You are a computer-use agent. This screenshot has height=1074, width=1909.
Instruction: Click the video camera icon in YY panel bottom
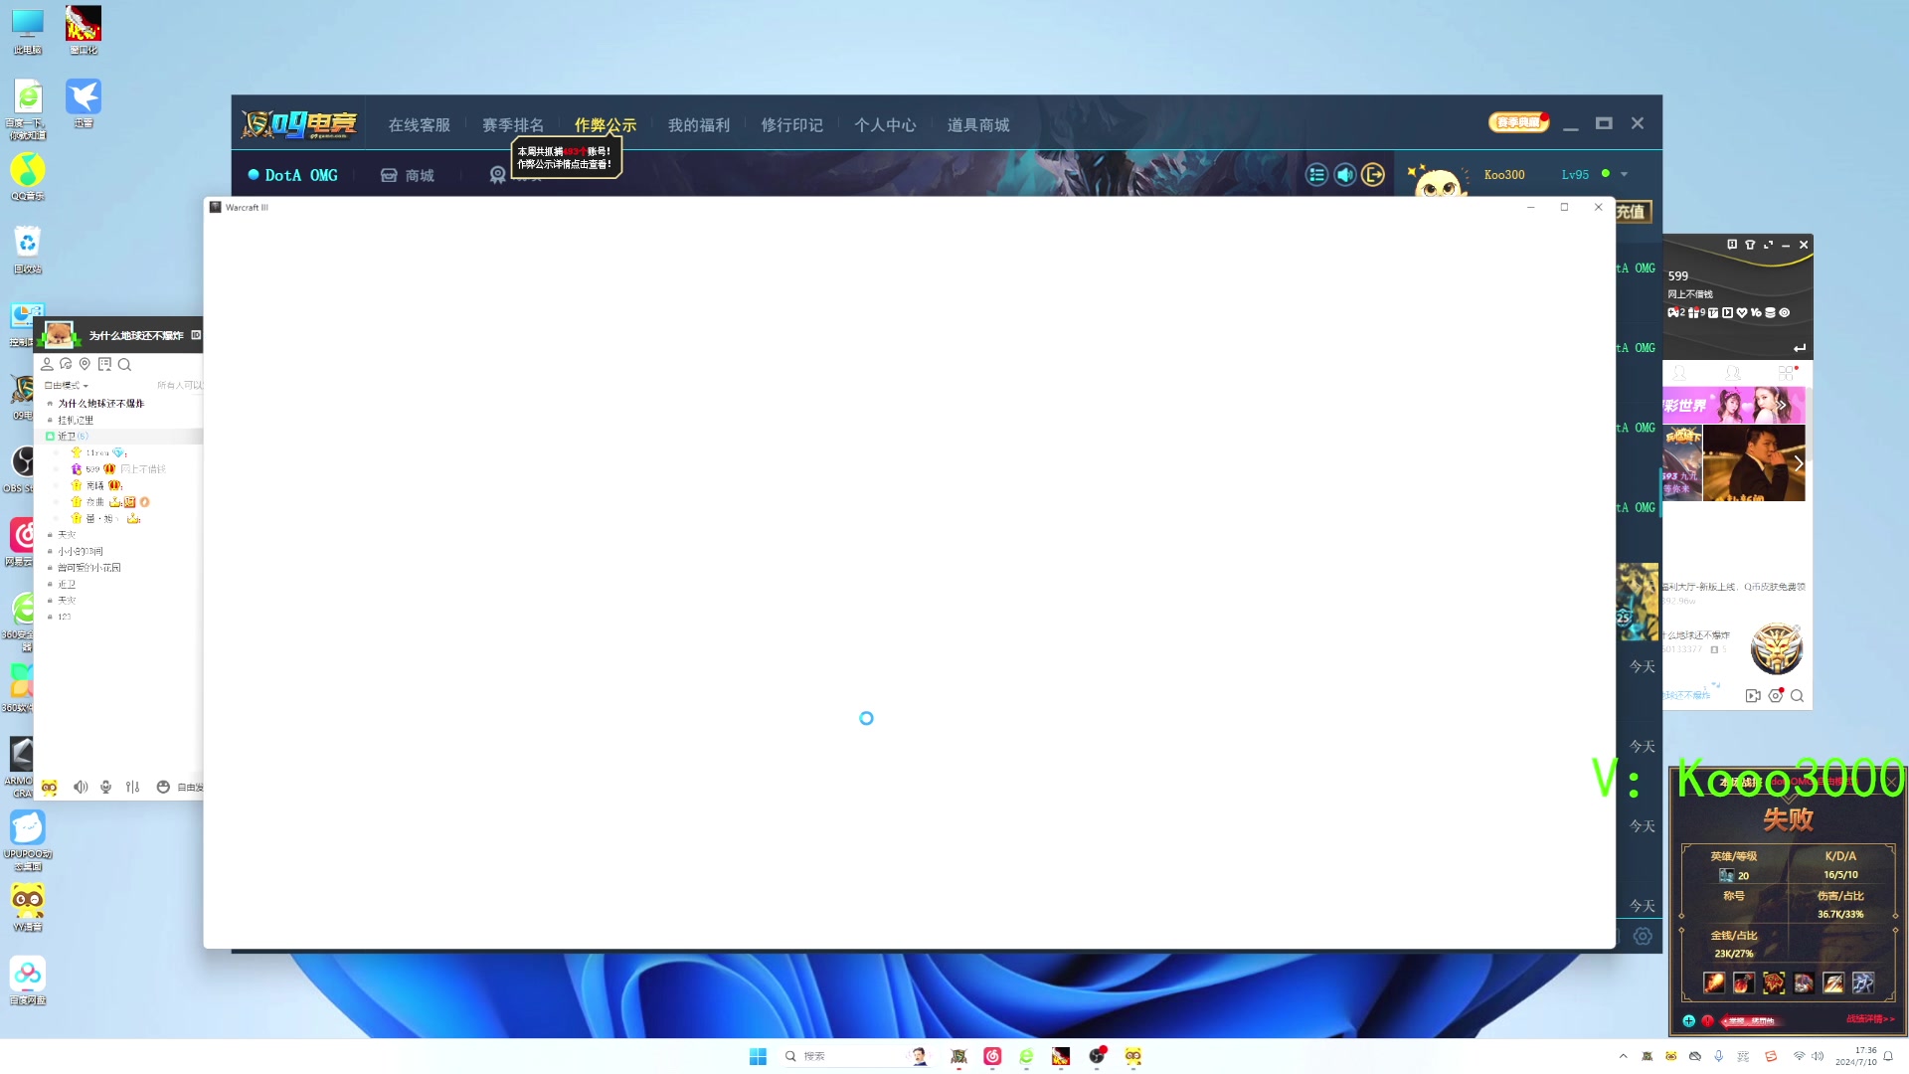tap(1753, 696)
